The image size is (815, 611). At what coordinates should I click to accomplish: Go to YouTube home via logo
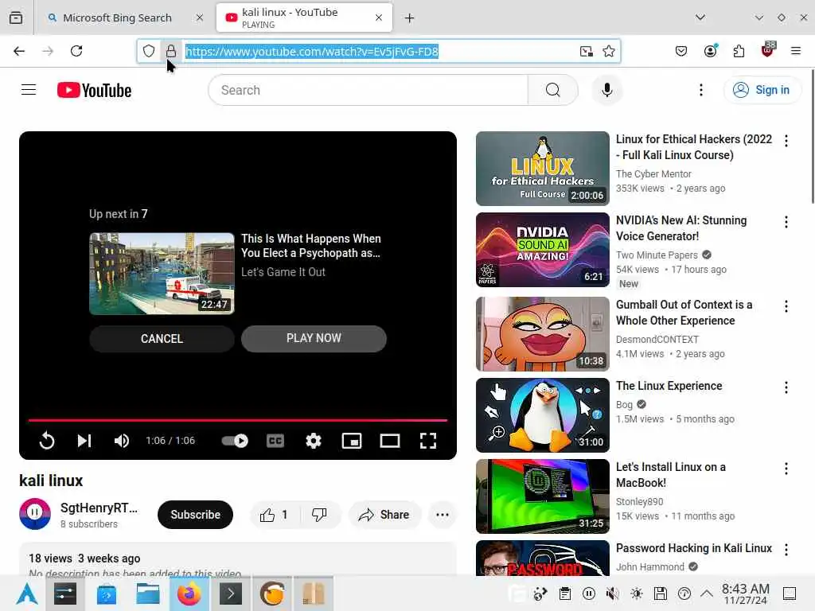94,90
